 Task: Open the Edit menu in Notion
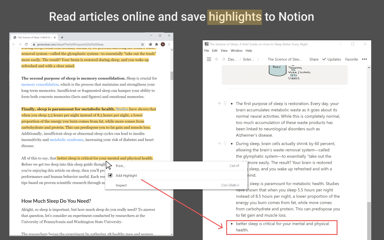[x=215, y=51]
